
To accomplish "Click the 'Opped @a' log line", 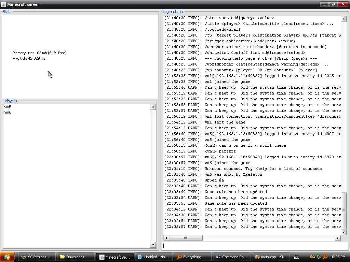I will tap(194, 180).
